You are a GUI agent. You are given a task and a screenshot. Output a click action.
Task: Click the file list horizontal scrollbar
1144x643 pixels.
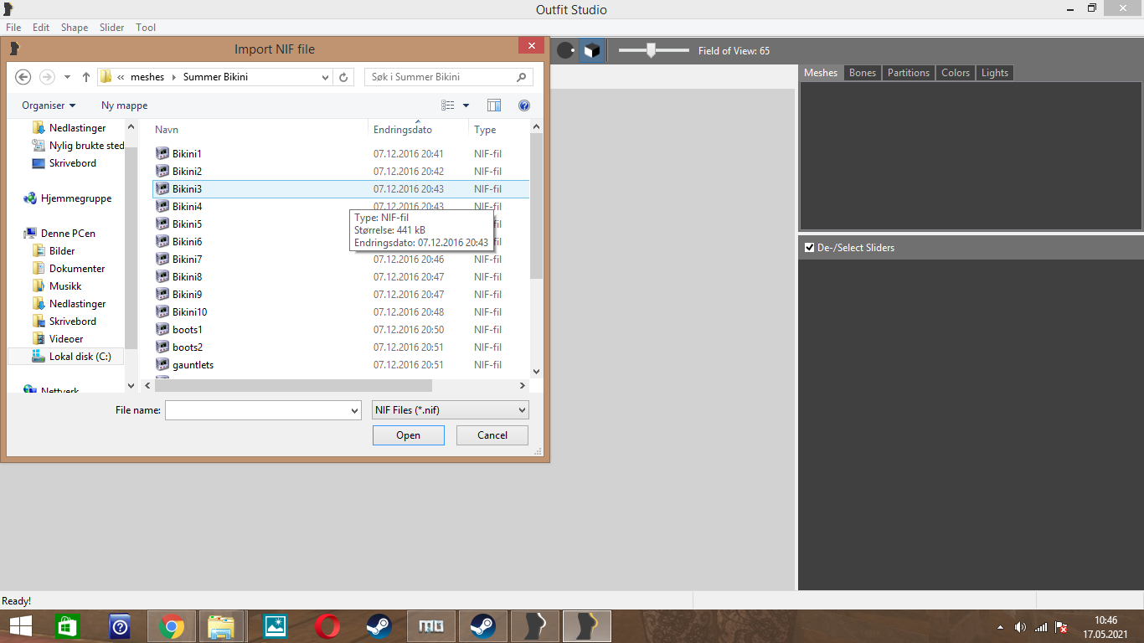(293, 386)
